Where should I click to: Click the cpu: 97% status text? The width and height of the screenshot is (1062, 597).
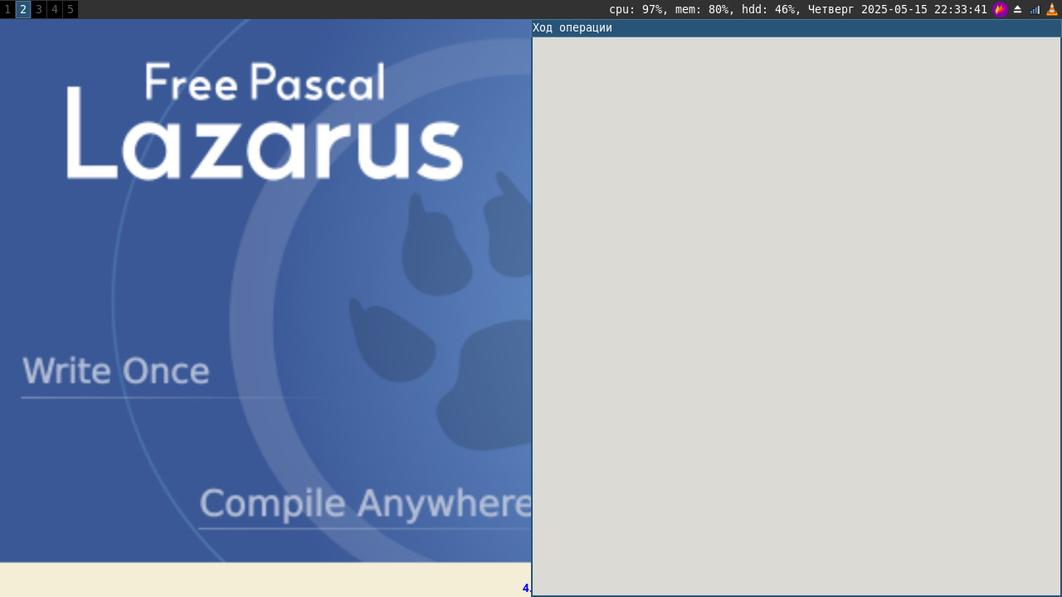coord(636,9)
